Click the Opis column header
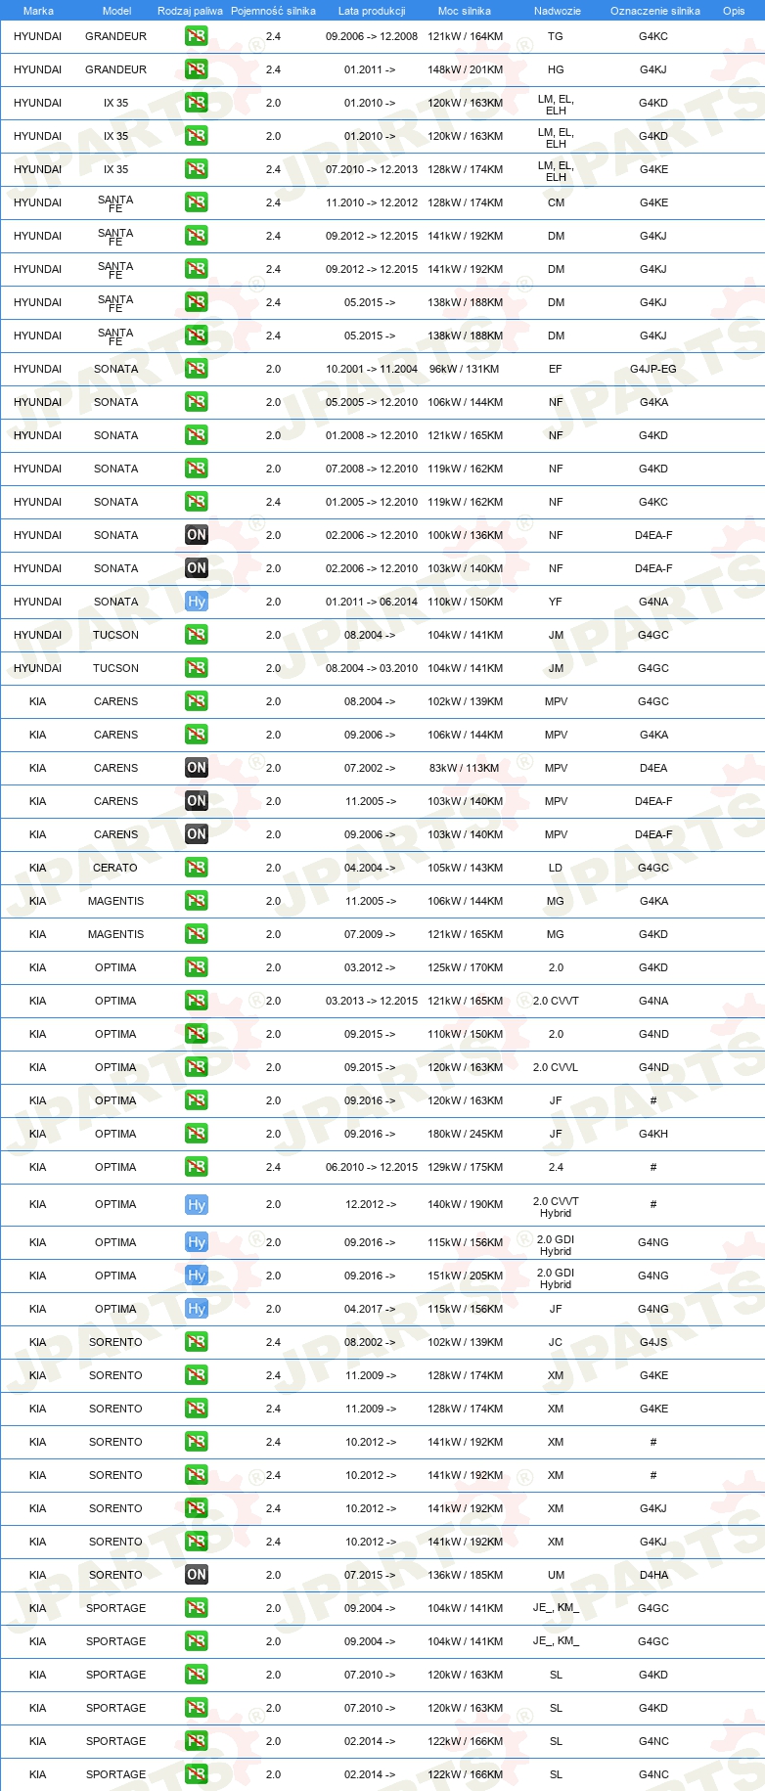This screenshot has width=765, height=1791. click(734, 11)
